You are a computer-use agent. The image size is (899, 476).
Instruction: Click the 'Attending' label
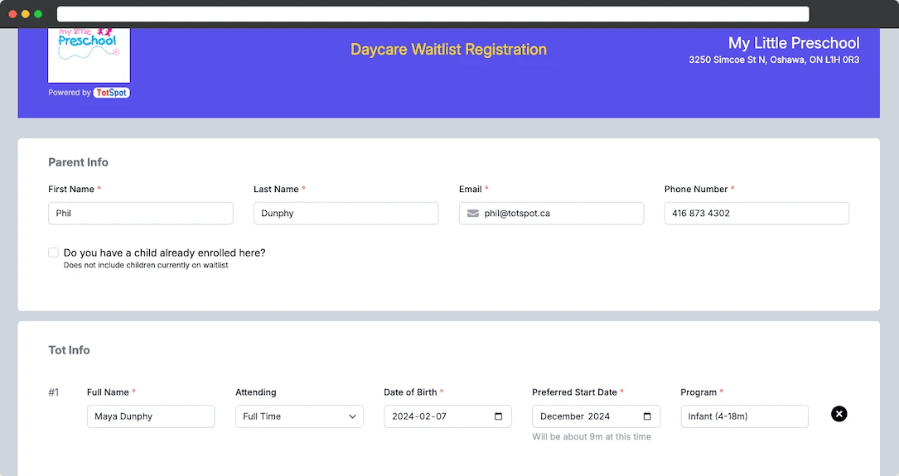pyautogui.click(x=256, y=392)
